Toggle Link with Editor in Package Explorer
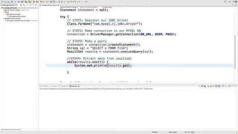 tap(24, 5)
